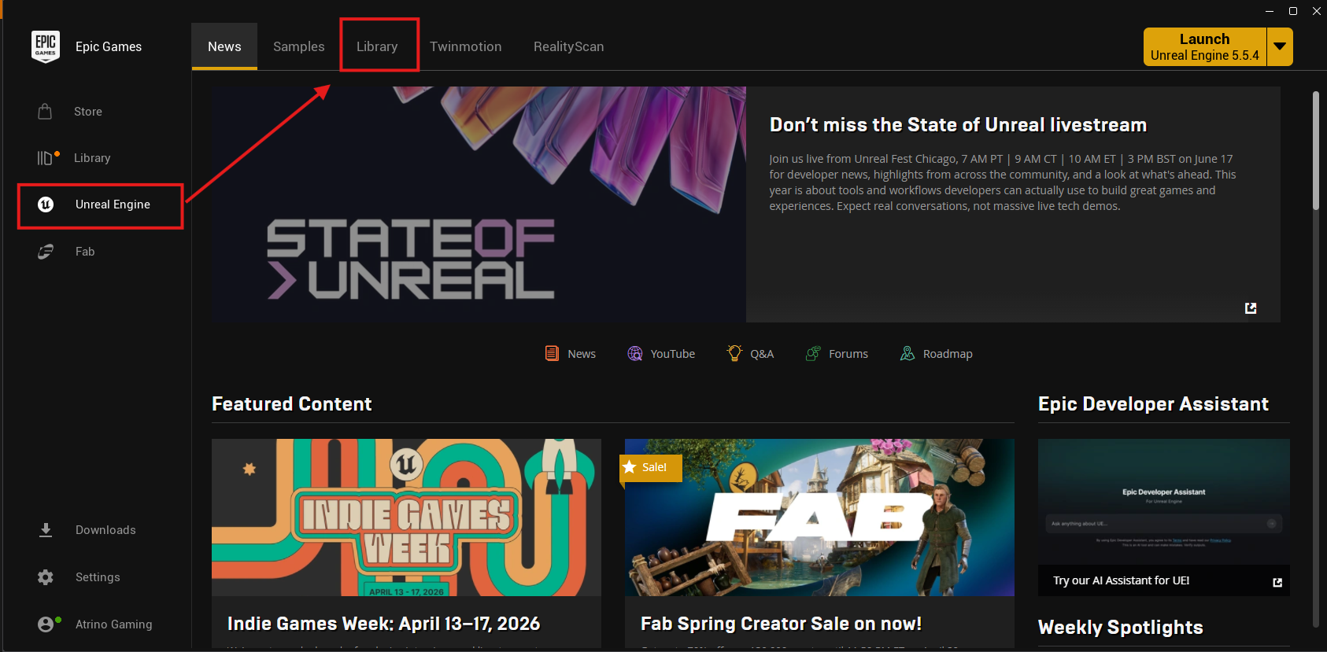Click the 'Weekly Spotlights' heading
The image size is (1327, 652).
click(1120, 628)
